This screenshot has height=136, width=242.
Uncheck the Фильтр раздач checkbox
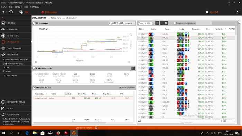coord(120,87)
